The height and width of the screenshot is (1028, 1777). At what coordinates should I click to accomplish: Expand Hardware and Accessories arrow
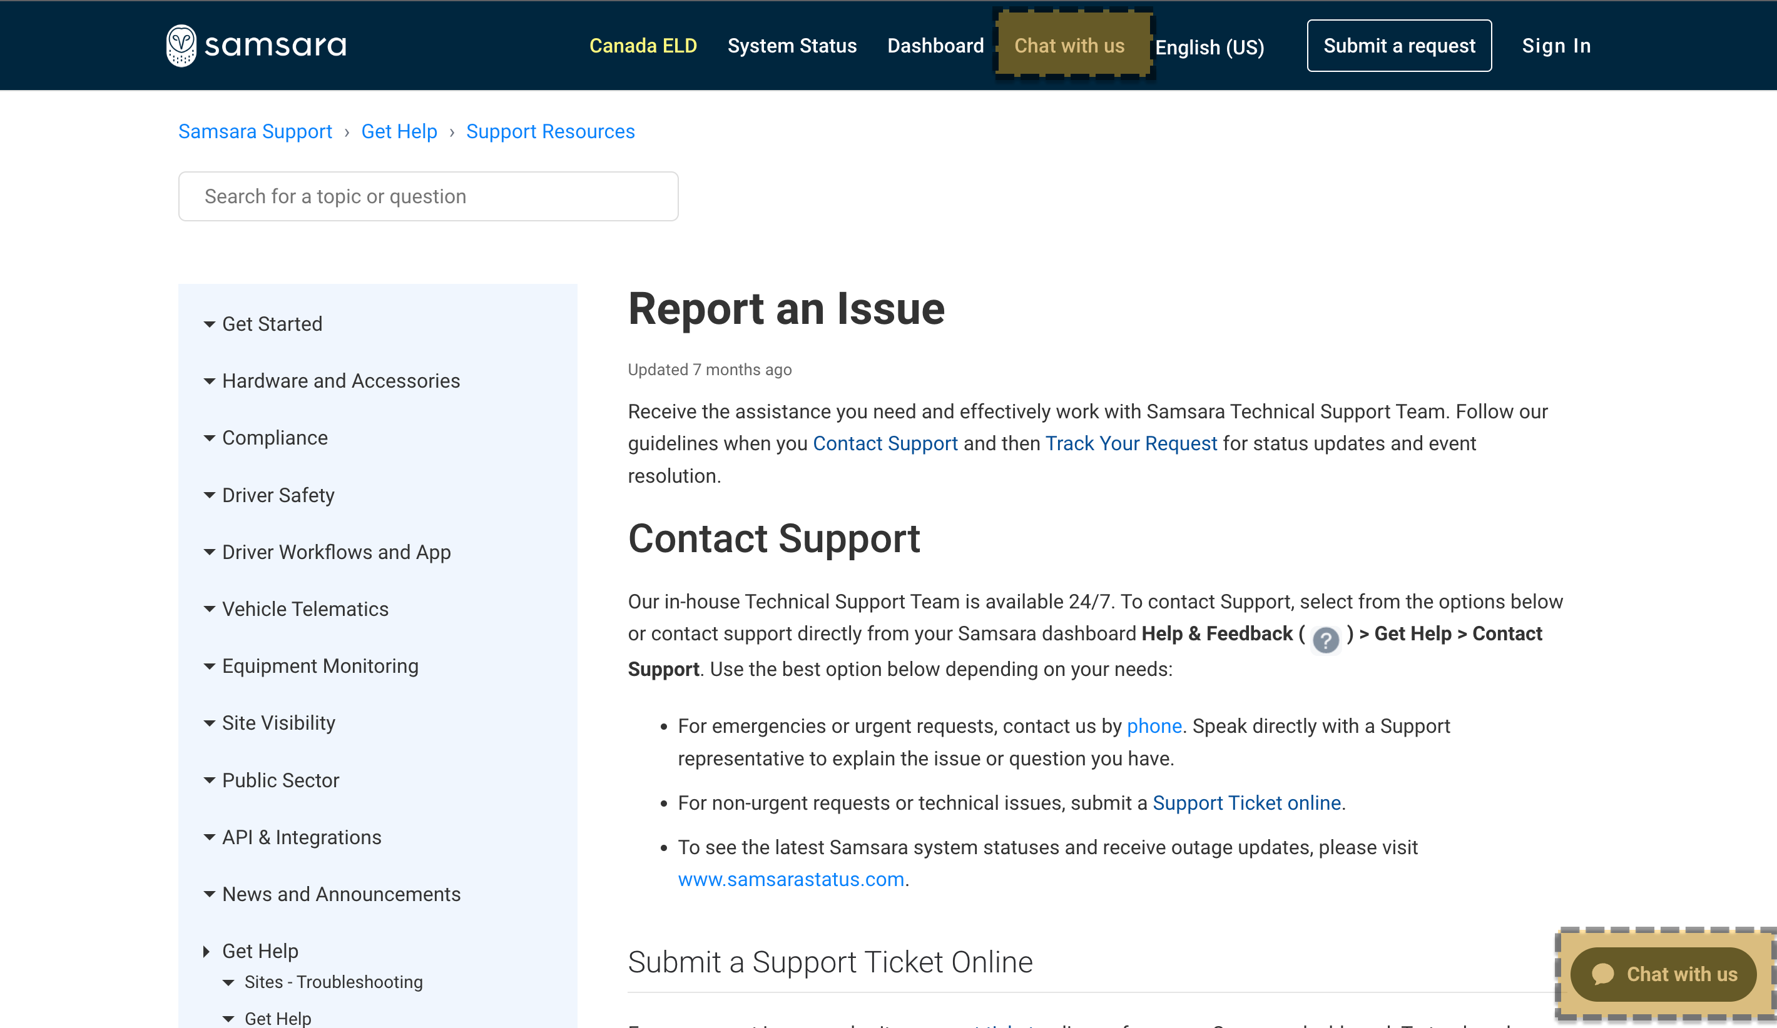[x=210, y=381]
